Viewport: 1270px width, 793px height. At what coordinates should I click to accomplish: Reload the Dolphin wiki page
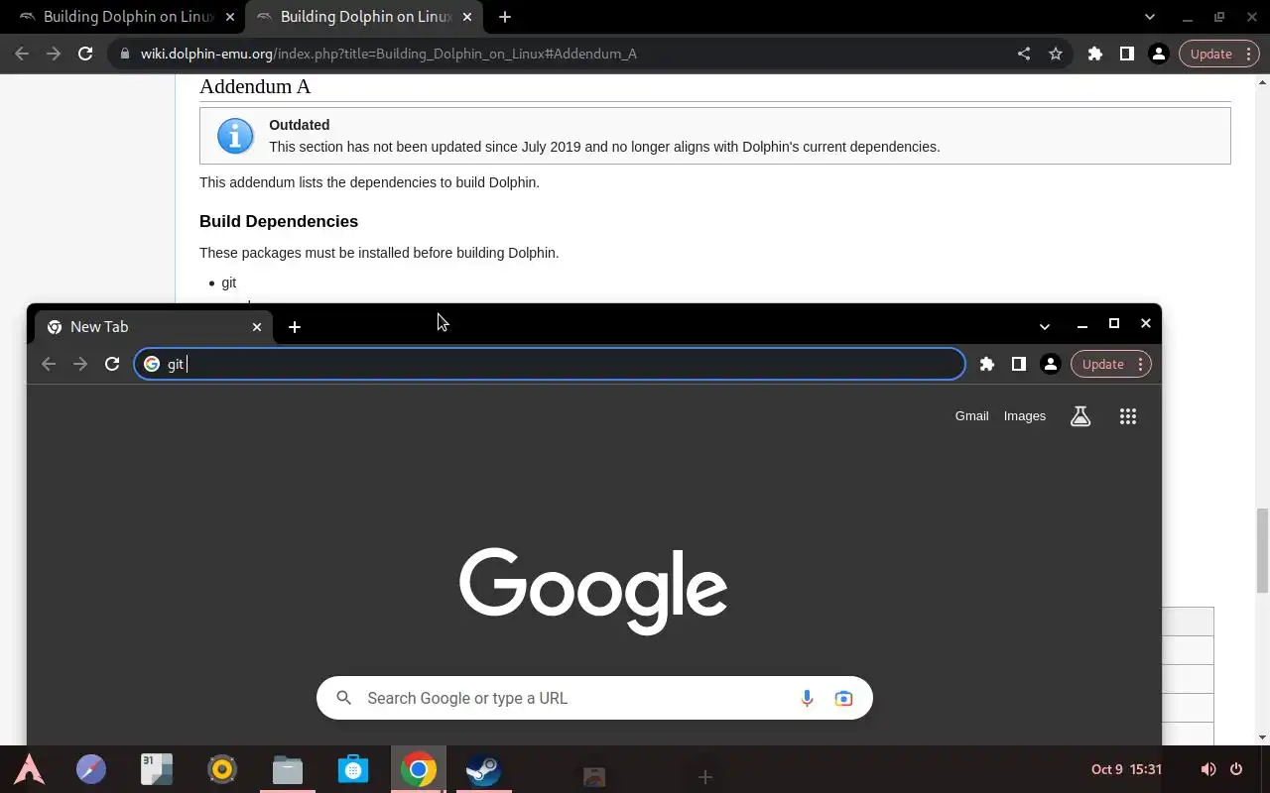click(x=85, y=54)
